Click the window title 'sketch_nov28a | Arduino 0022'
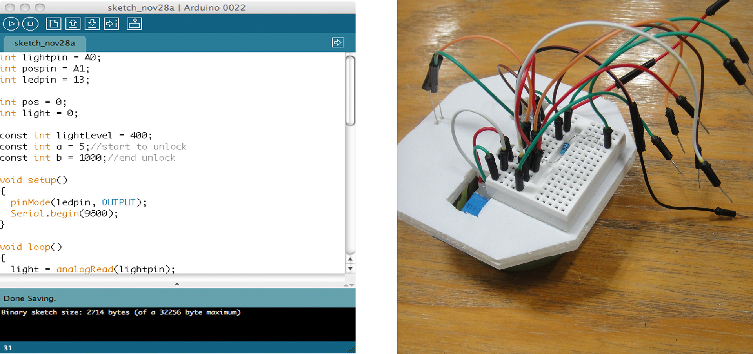Image resolution: width=753 pixels, height=354 pixels. 176,7
